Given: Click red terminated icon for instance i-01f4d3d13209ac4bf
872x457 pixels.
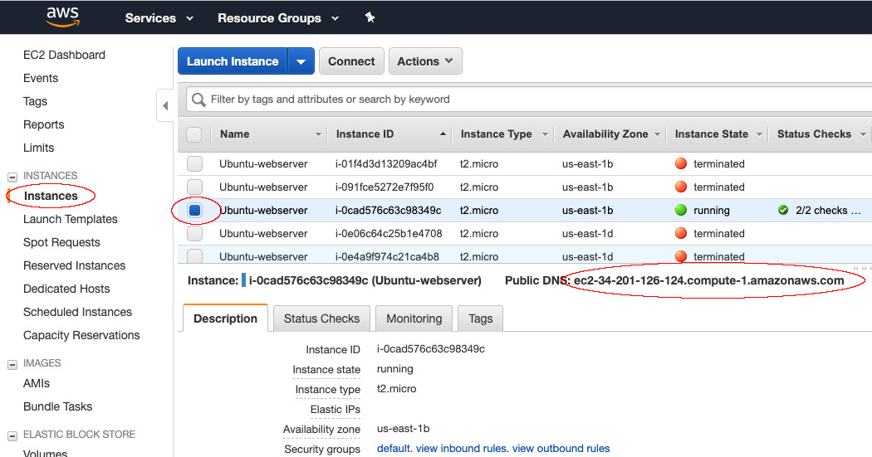Looking at the screenshot, I should (681, 164).
